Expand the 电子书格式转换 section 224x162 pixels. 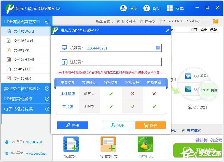(x=47, y=109)
